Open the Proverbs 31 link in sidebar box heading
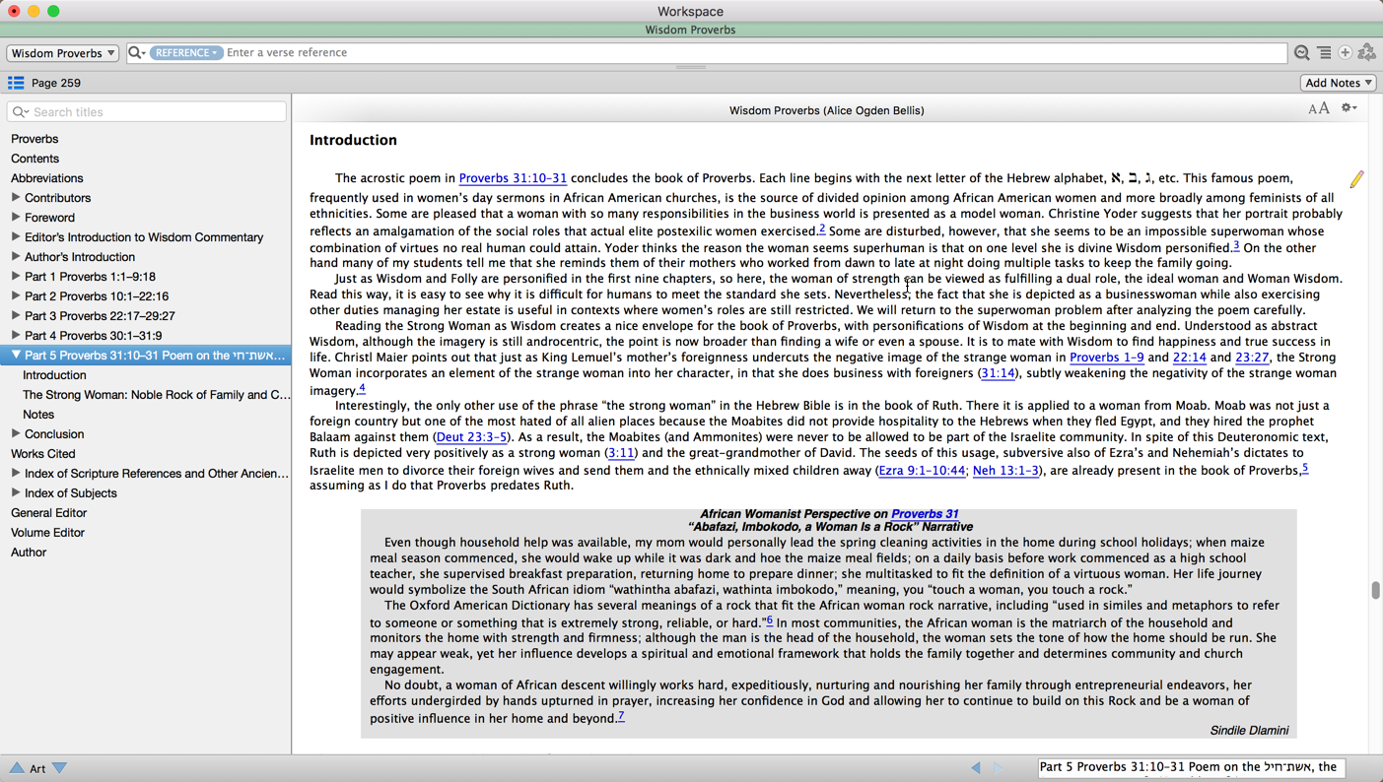1383x782 pixels. (925, 514)
